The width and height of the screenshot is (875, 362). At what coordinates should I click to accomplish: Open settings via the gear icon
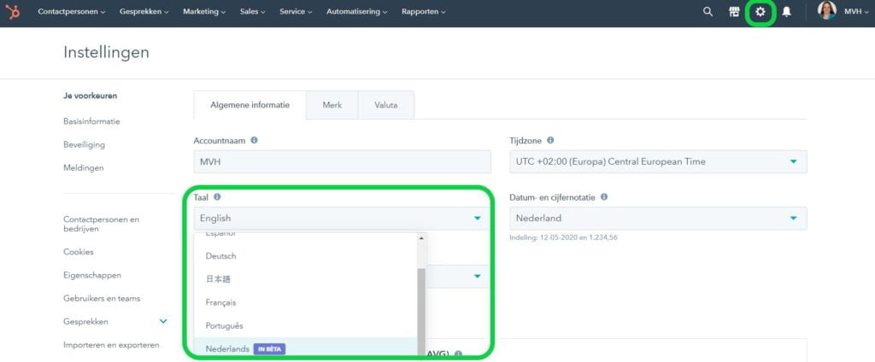[x=760, y=12]
